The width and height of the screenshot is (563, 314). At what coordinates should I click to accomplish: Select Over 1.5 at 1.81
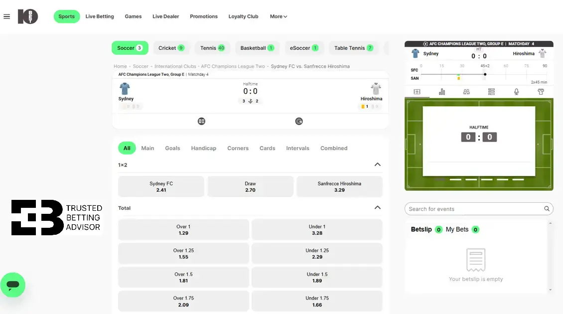click(183, 277)
